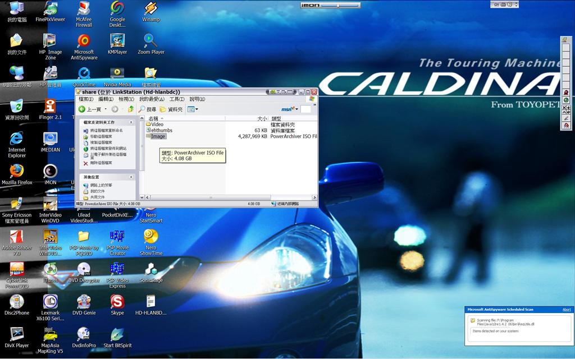Open the FinePixViewer desktop icon
Viewport: 575px width, 359px height.
(x=50, y=12)
